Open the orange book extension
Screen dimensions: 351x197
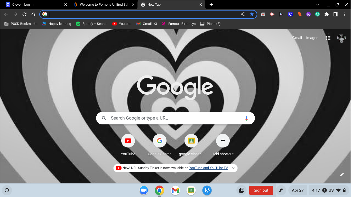pos(299,14)
